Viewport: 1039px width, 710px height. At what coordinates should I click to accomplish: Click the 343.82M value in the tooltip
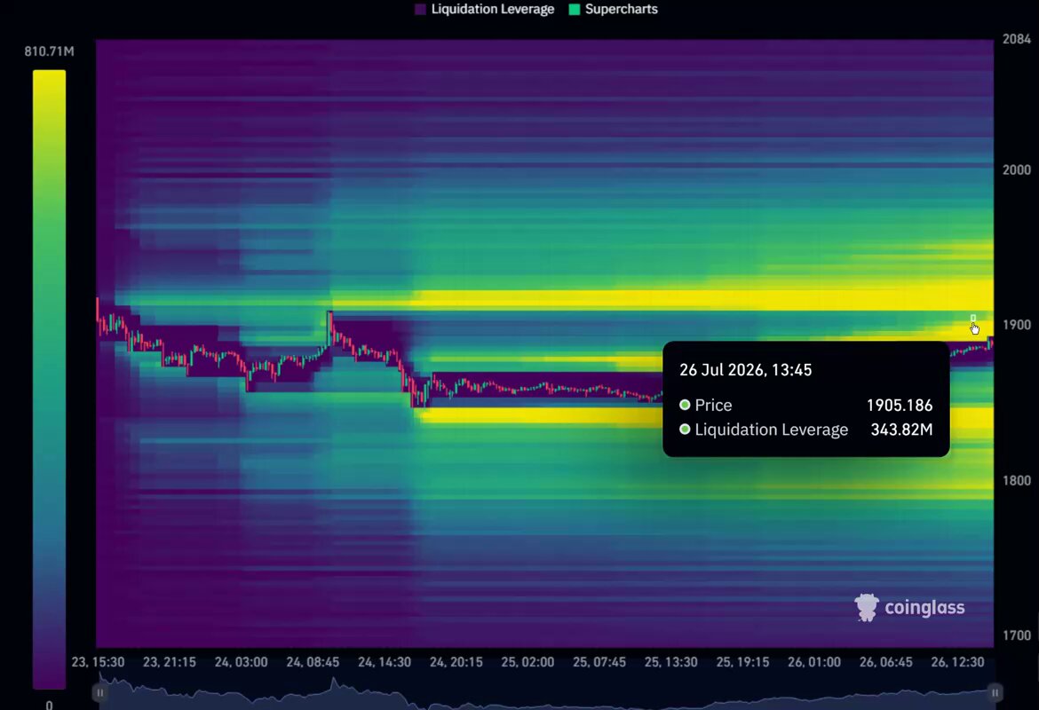pos(901,430)
